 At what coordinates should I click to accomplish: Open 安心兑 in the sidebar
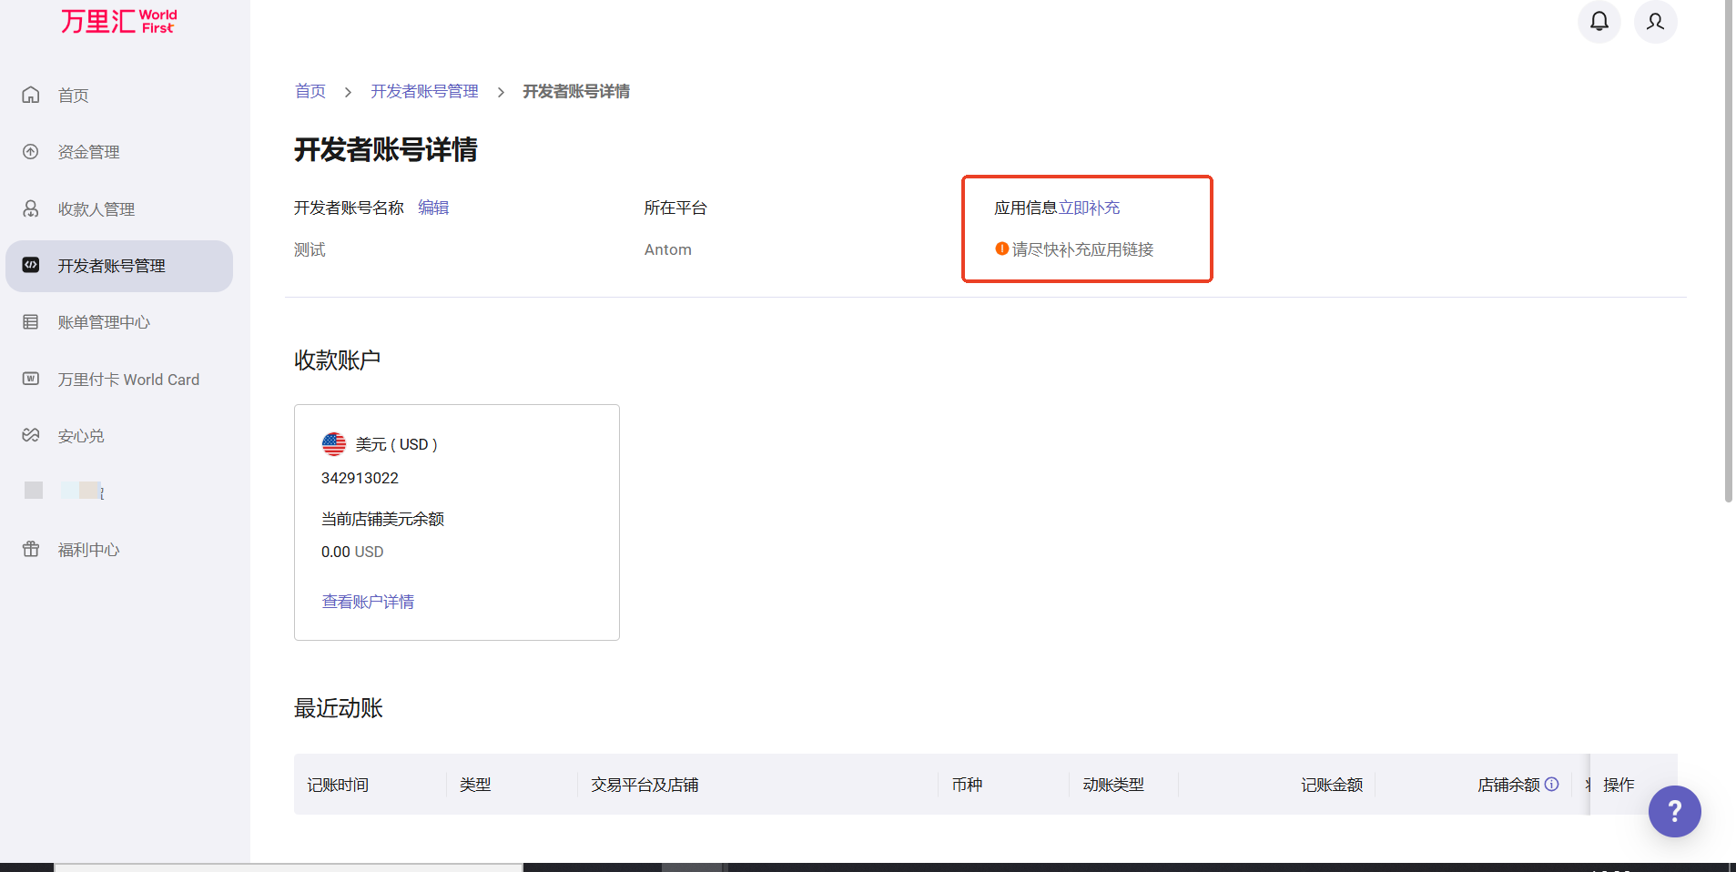coord(81,436)
